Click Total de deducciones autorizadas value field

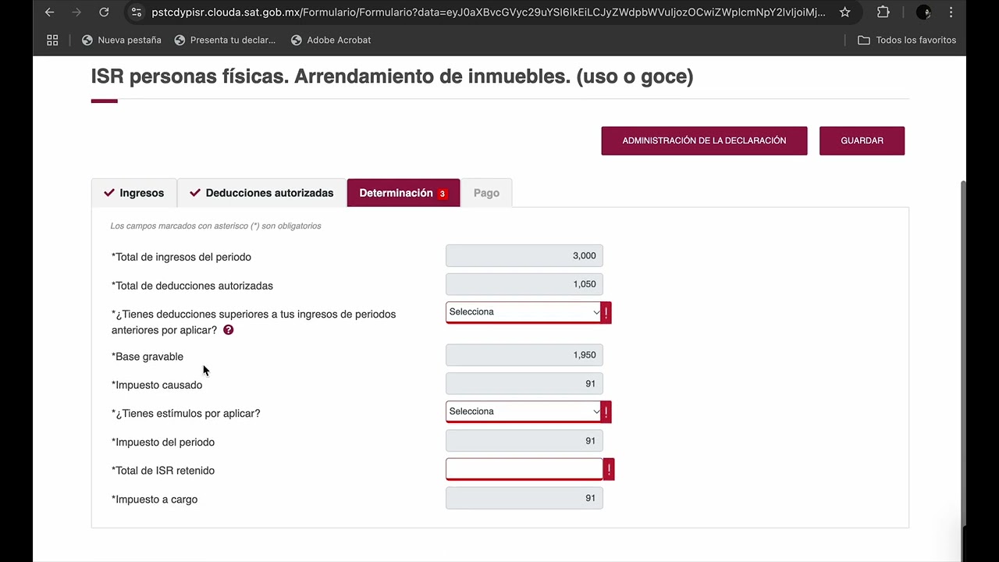coord(524,284)
